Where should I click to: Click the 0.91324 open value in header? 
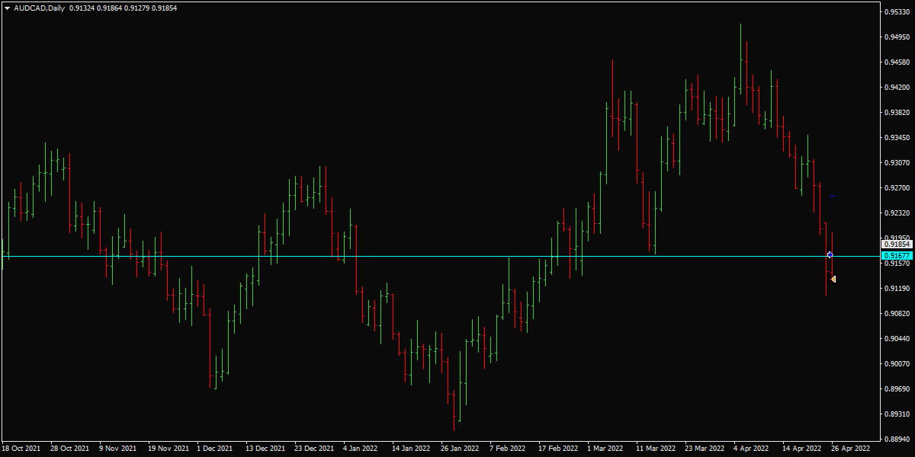(82, 8)
